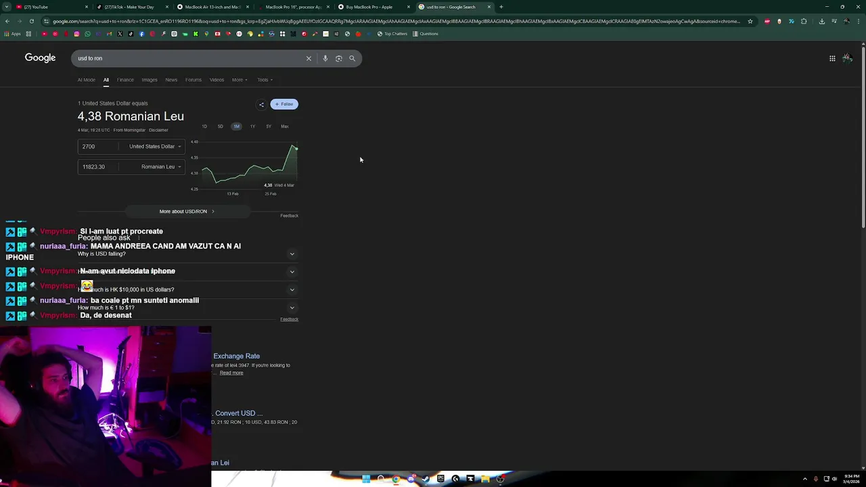Click Read more under Exchange Rate result
Viewport: 866px width, 487px height.
pos(231,373)
